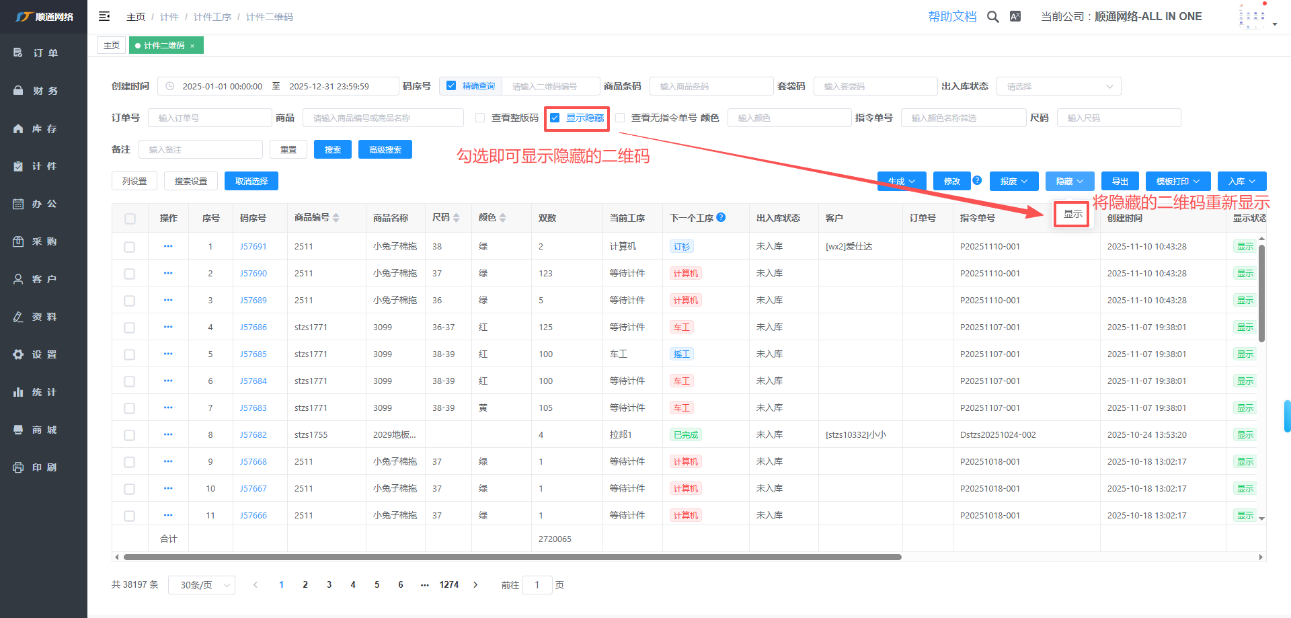Viewport: 1291px width, 618px height.
Task: Expand the 出入库状态 dropdown
Action: click(1058, 86)
